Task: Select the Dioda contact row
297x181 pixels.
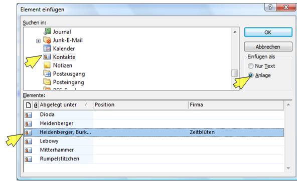Action: point(154,114)
